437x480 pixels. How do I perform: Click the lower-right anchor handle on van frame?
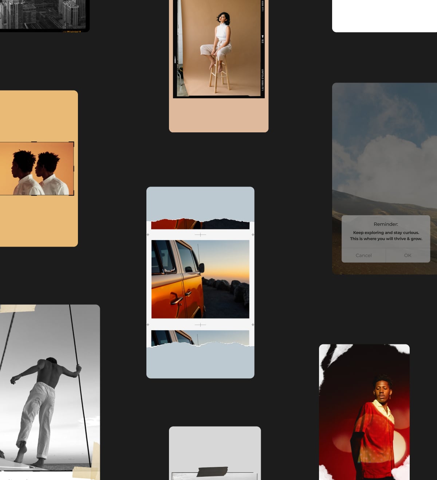point(253,325)
